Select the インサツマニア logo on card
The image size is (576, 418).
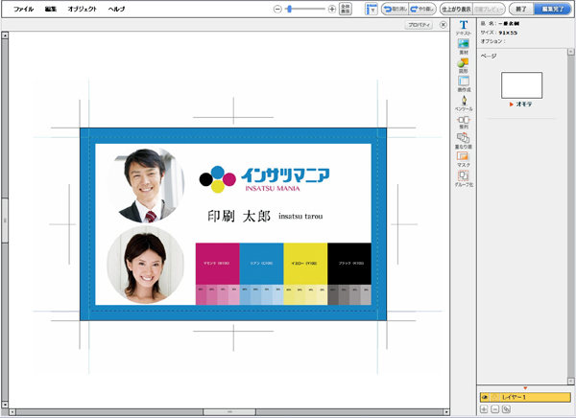coord(265,179)
